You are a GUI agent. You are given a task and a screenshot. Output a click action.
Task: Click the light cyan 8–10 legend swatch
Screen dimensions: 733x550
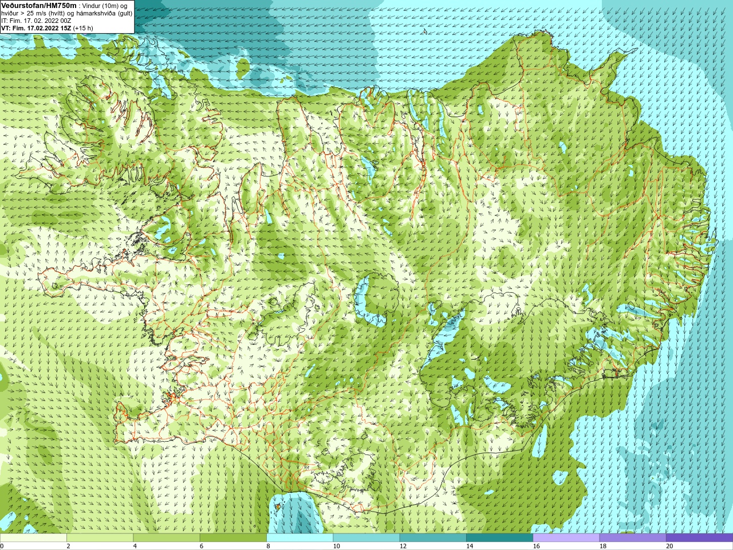point(299,538)
